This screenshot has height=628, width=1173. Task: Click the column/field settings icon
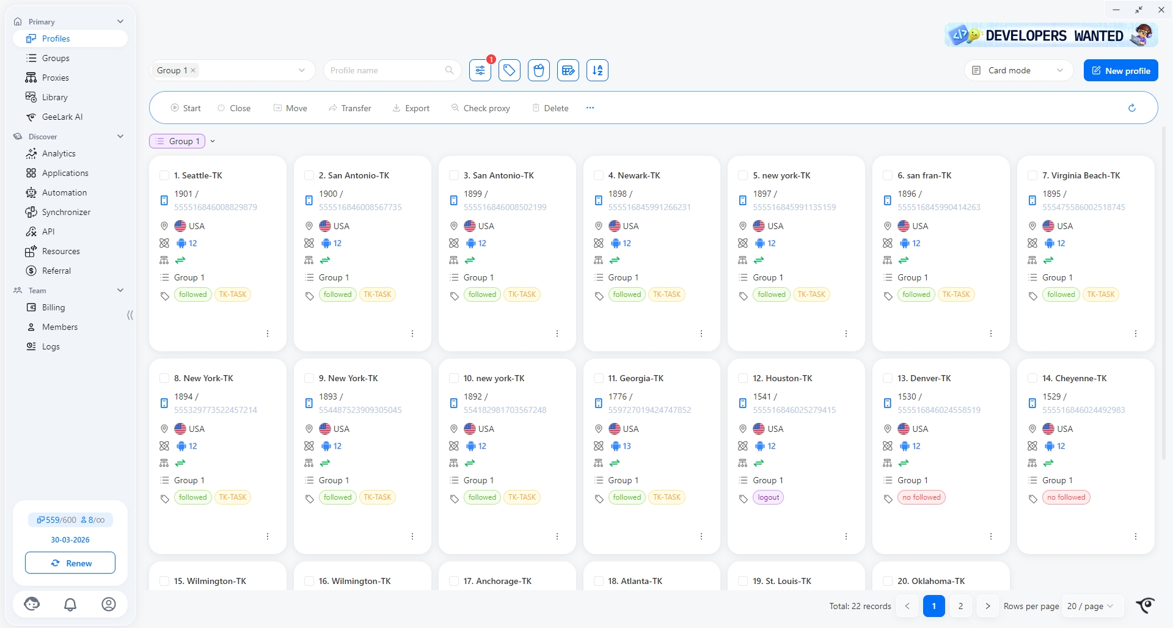click(x=568, y=70)
